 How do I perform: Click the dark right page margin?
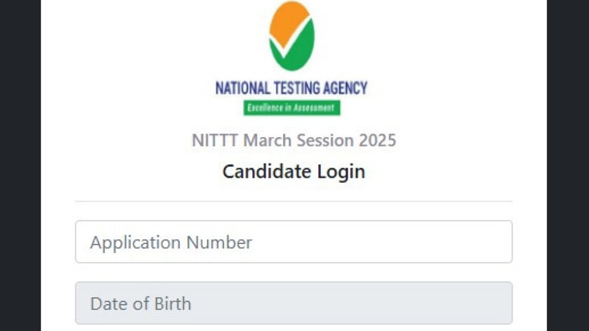568,165
